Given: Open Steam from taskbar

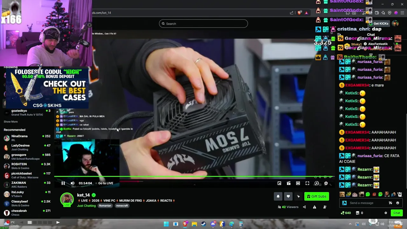Looking at the screenshot, I should (x=203, y=224).
